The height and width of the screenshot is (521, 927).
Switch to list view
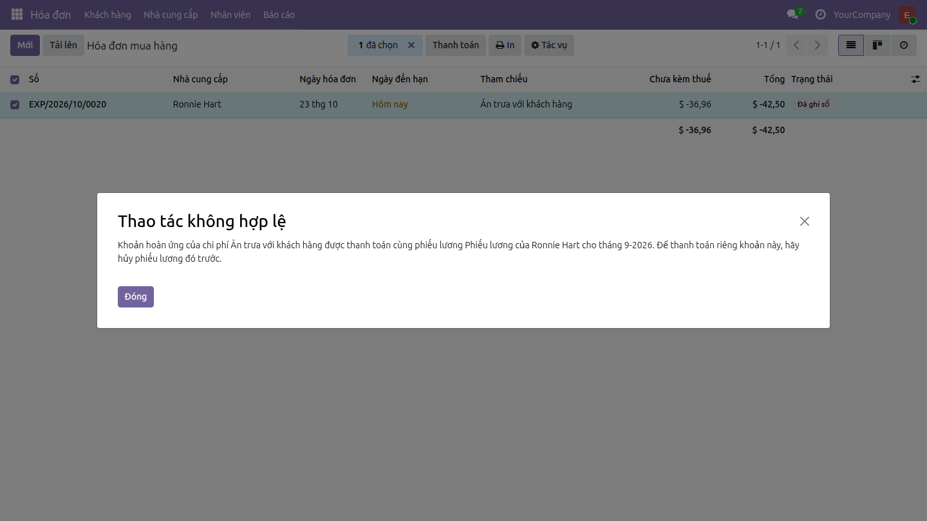(851, 45)
